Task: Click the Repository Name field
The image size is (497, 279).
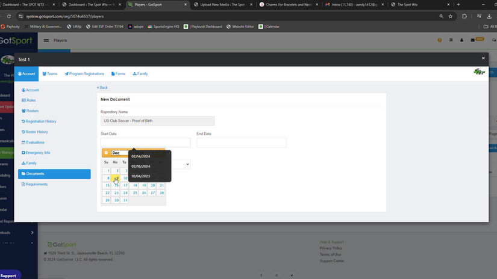Action: coord(158,121)
